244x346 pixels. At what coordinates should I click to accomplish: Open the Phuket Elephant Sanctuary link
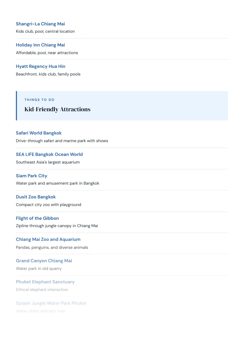(x=45, y=282)
